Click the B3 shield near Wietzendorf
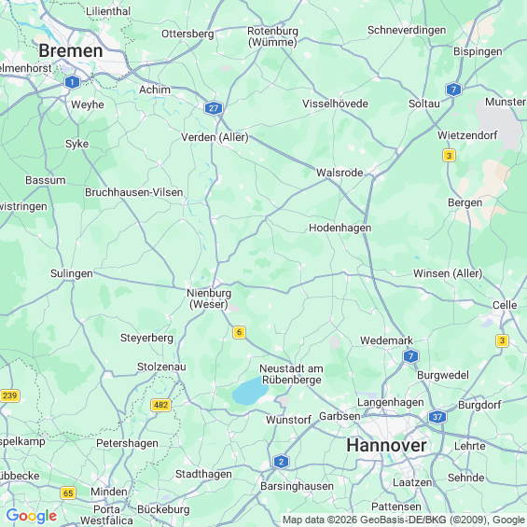The width and height of the screenshot is (527, 527). [449, 156]
